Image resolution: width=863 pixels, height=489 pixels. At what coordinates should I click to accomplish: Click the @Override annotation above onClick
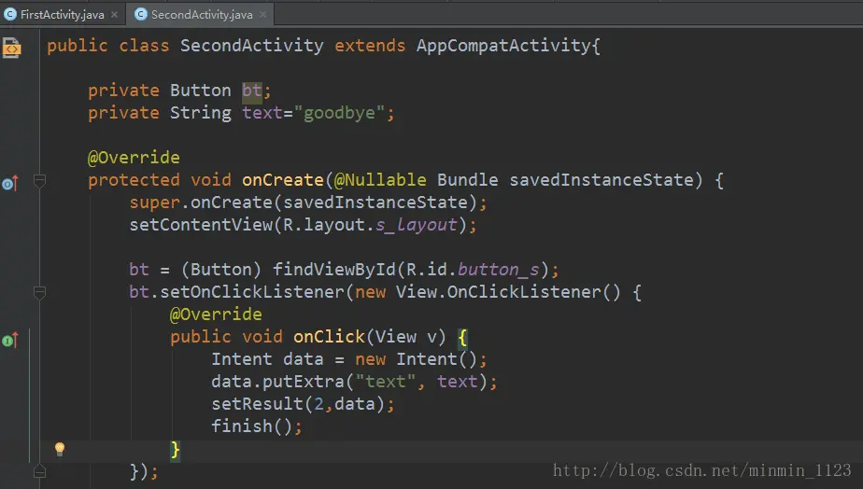[216, 314]
